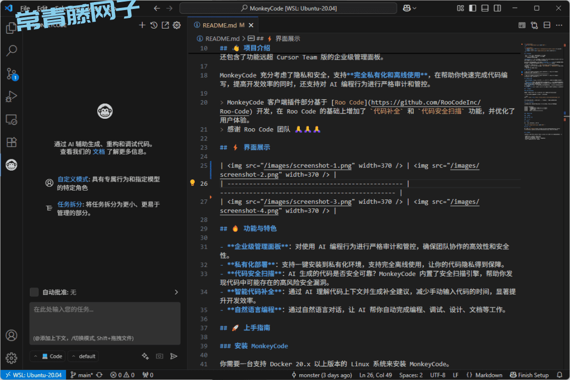Open the Code mode dropdown
Image resolution: width=570 pixels, height=380 pixels.
tap(49, 356)
